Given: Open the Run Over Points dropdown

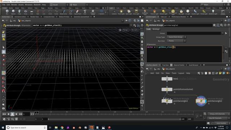Looking at the screenshot, I should [x=176, y=41].
